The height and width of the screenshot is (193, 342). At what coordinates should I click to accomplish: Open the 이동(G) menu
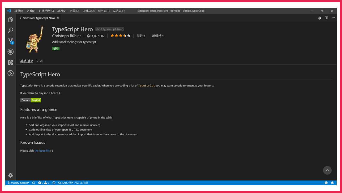(74, 11)
